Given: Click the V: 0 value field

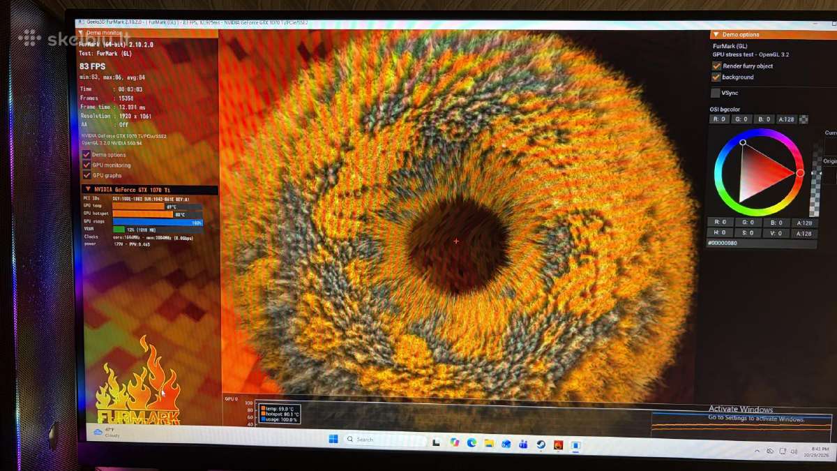Looking at the screenshot, I should click(776, 233).
